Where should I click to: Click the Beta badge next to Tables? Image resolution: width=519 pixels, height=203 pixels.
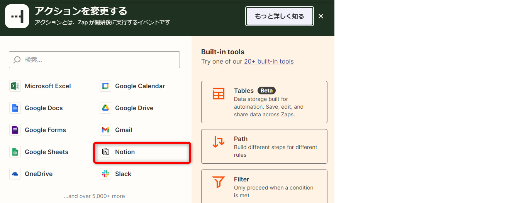(266, 91)
